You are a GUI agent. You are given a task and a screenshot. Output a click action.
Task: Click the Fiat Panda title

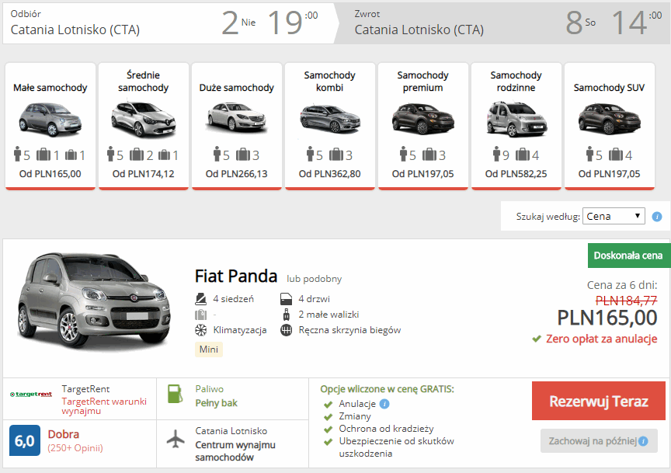click(236, 276)
